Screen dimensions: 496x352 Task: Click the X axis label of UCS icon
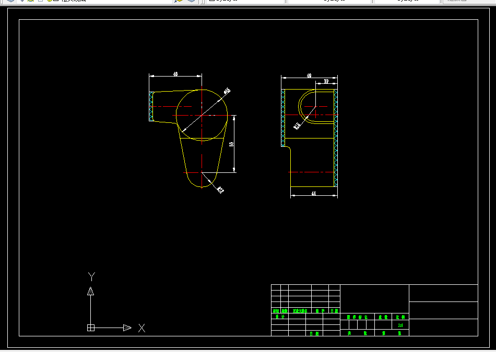tap(141, 328)
